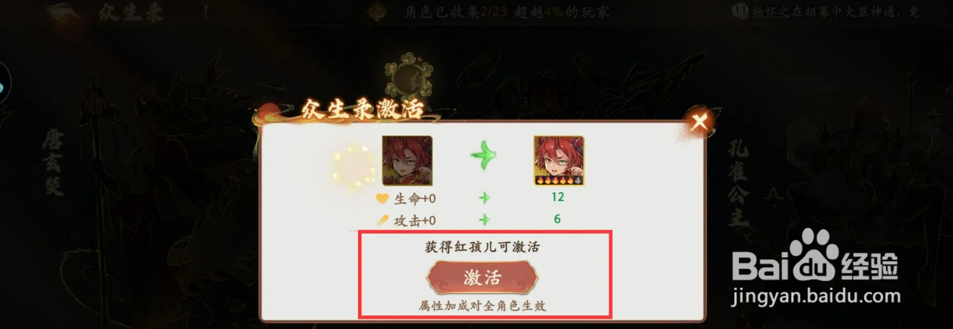The height and width of the screenshot is (329, 953).
Task: Click the 众生录 title at top
Action: [x=131, y=12]
